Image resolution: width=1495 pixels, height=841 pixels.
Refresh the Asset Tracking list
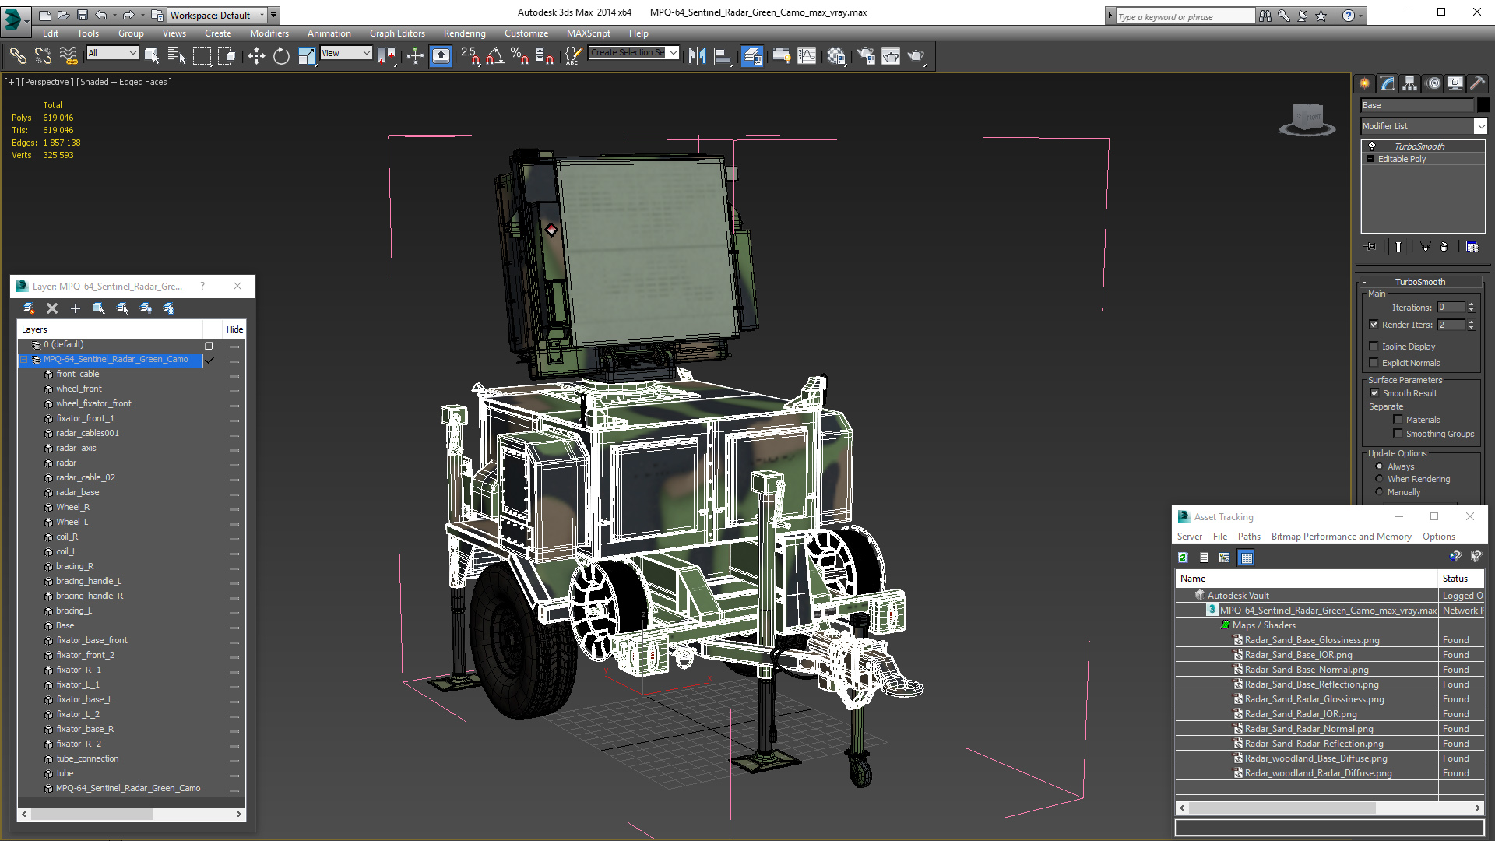click(1183, 558)
